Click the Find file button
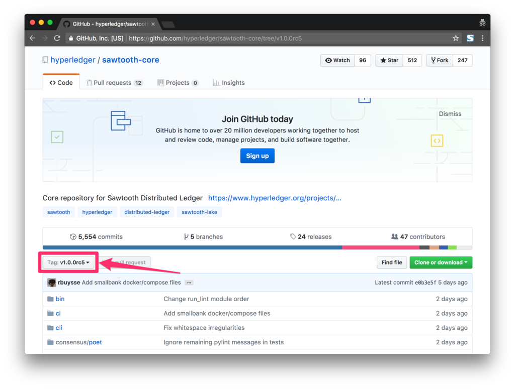 click(391, 263)
